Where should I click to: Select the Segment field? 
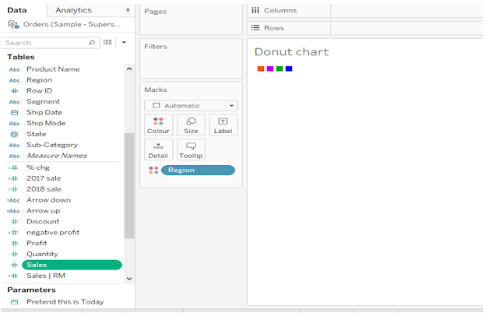point(43,102)
